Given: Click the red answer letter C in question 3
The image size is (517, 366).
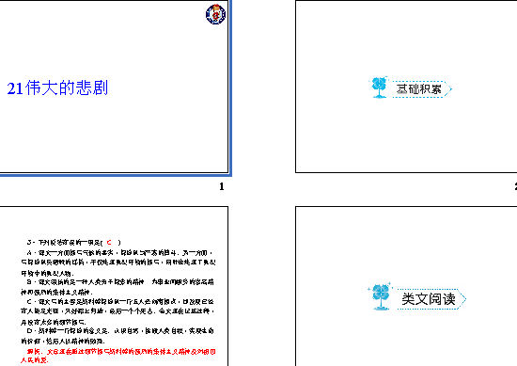Looking at the screenshot, I should pos(109,242).
